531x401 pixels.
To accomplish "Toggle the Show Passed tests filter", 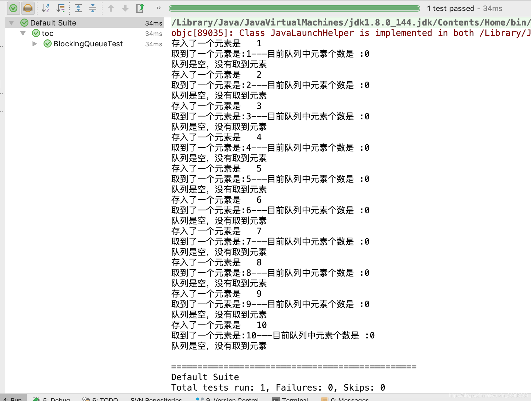I will point(13,8).
